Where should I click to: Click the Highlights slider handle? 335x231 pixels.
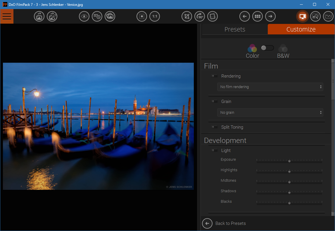(289, 171)
